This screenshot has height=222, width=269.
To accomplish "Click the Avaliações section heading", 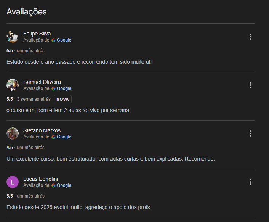I will pyautogui.click(x=27, y=12).
